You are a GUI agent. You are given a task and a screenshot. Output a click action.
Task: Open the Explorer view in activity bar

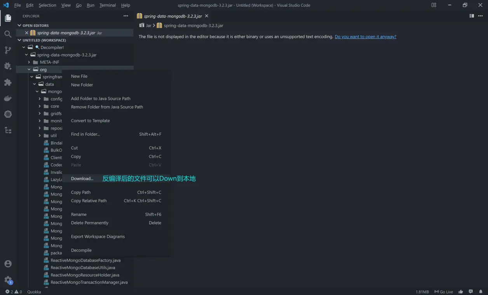tap(8, 17)
